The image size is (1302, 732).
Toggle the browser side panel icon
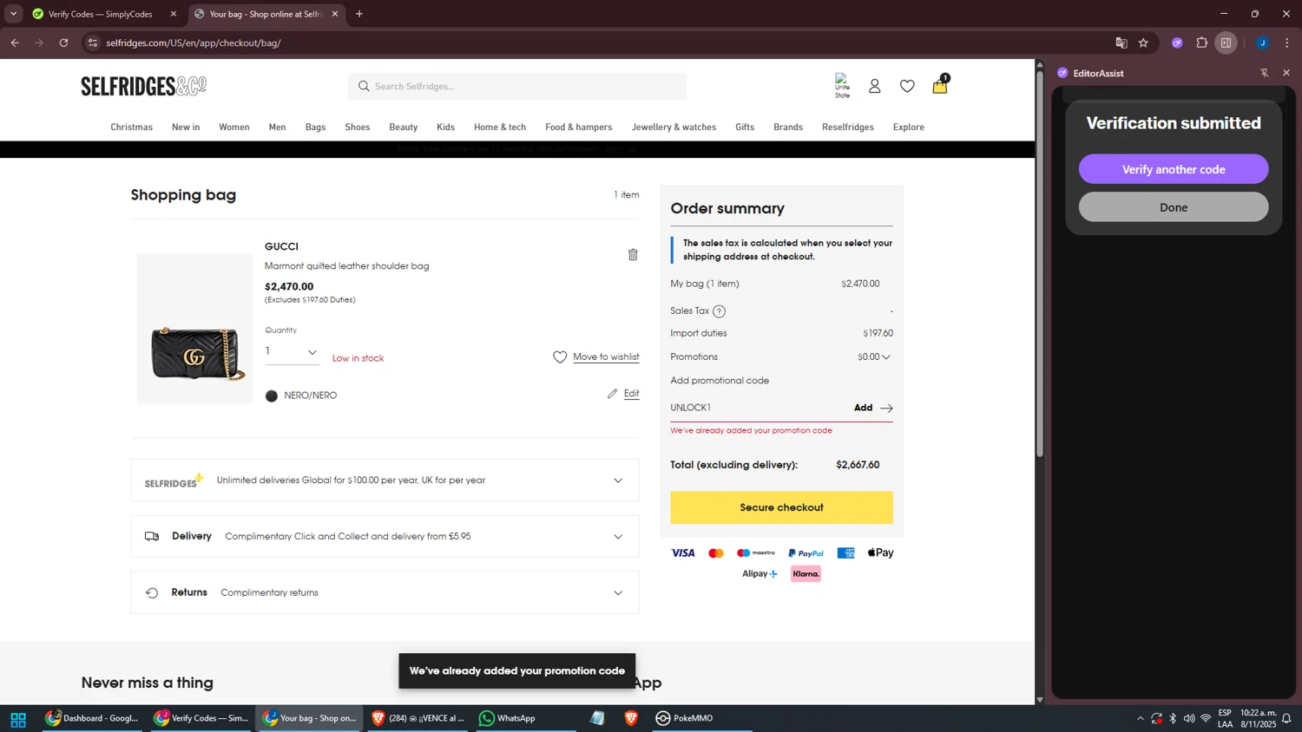click(1226, 42)
